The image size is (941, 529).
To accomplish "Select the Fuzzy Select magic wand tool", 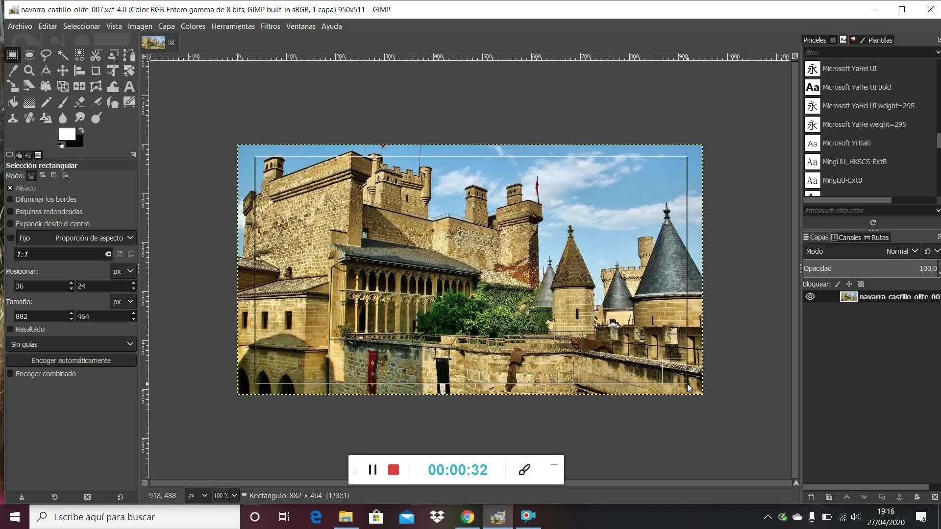I will coord(63,55).
